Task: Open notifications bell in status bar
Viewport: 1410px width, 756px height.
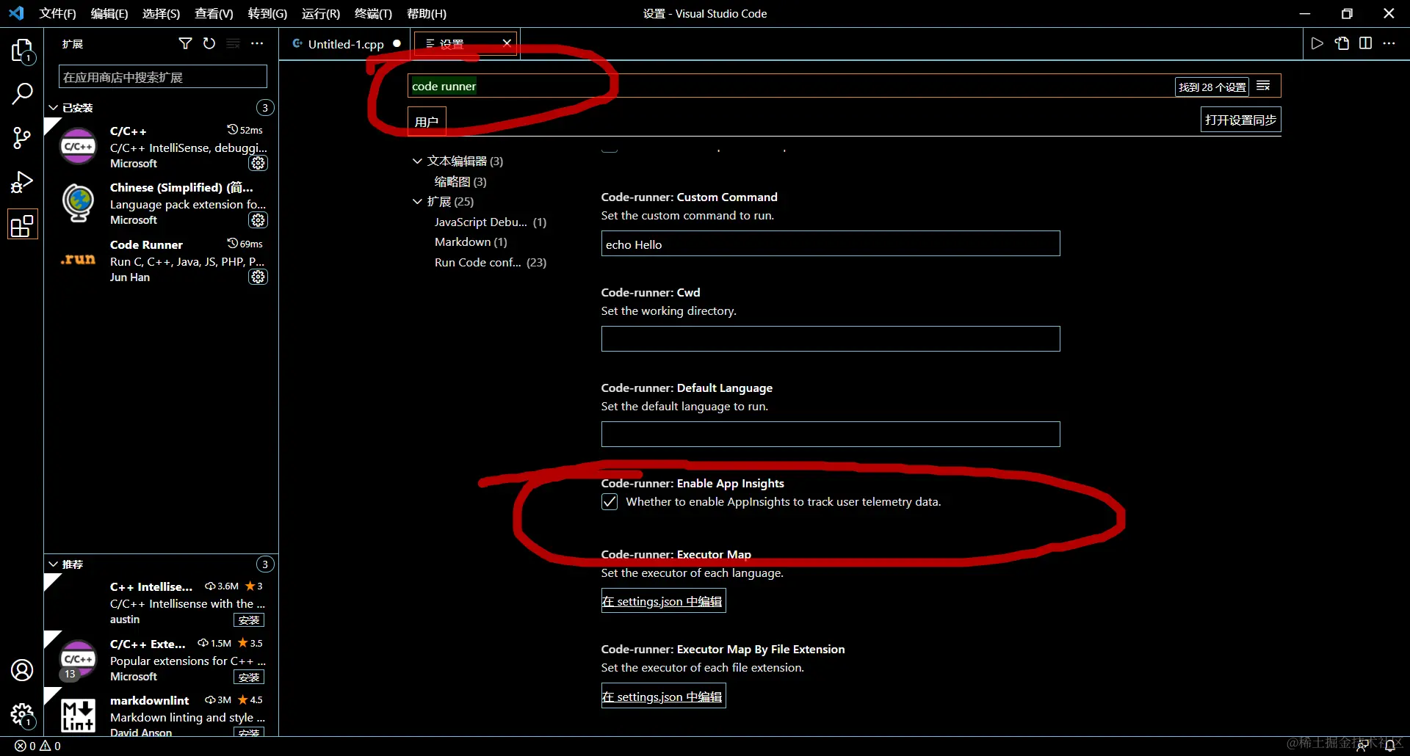Action: pyautogui.click(x=1389, y=746)
